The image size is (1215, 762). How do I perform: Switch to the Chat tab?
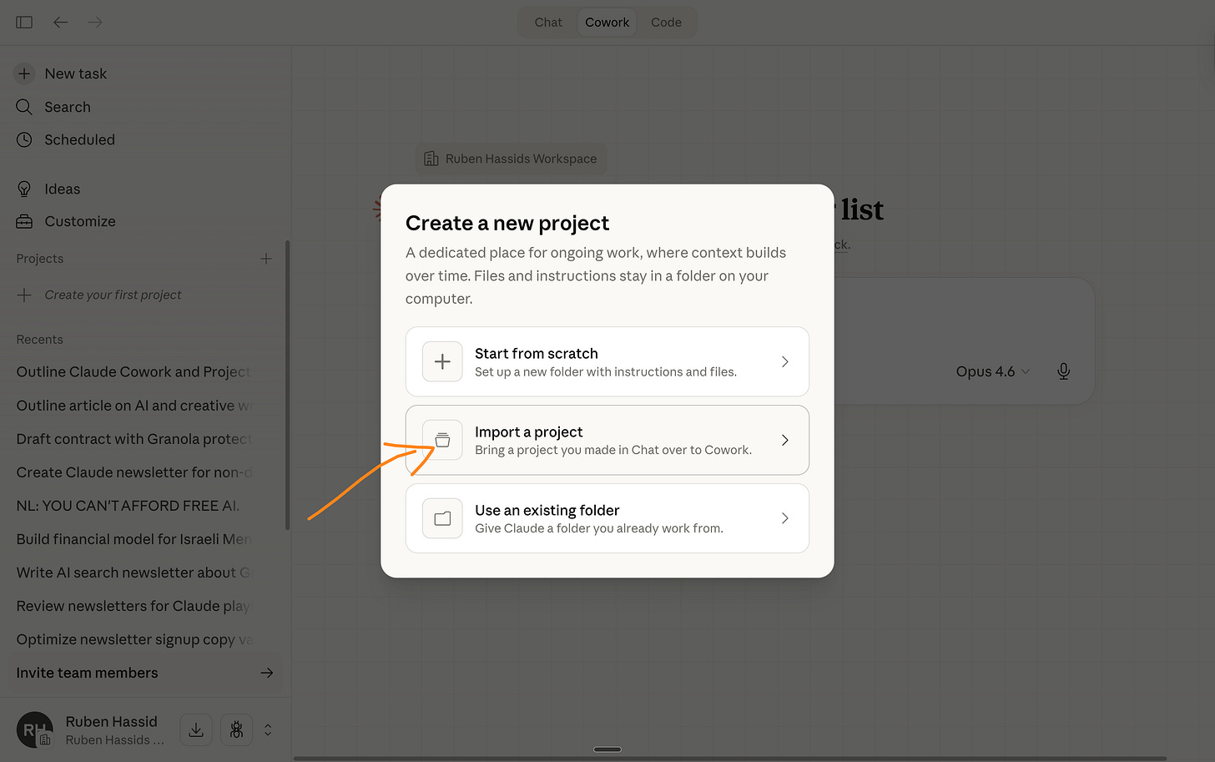click(x=548, y=23)
